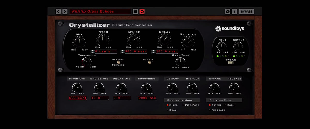This screenshot has width=310, height=129.
Task: Click the Mix dry/wet knob
Action: pyautogui.click(x=79, y=42)
